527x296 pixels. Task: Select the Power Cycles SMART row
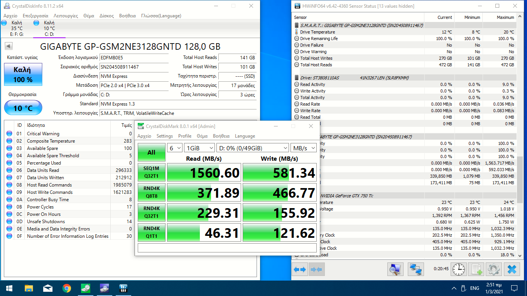69,207
